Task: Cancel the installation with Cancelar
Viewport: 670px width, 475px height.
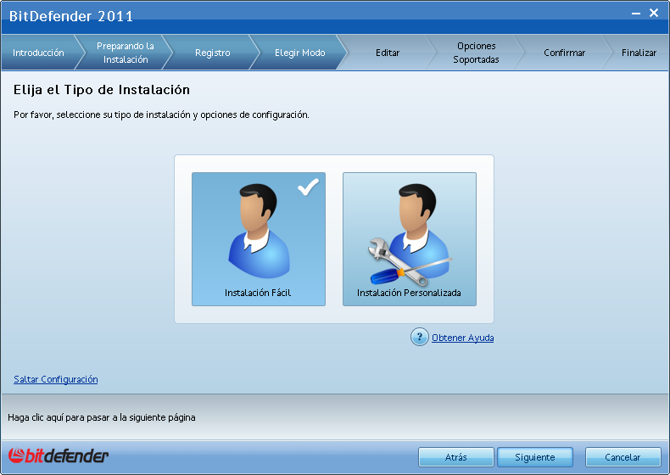Action: click(x=623, y=457)
